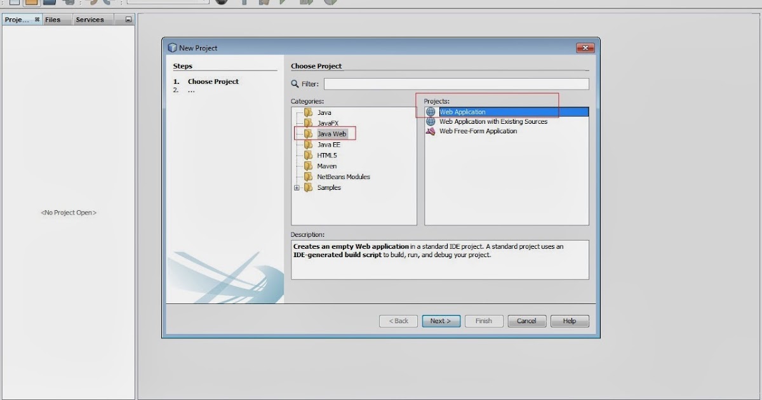Close the New Project dialog
The width and height of the screenshot is (762, 400).
[585, 48]
